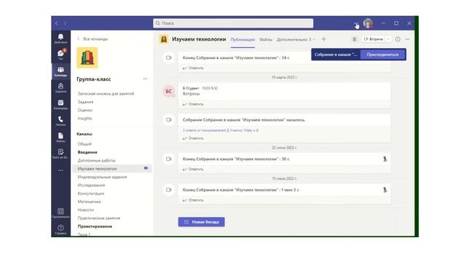Open the Оценки team item
The height and width of the screenshot is (262, 466).
[85, 110]
